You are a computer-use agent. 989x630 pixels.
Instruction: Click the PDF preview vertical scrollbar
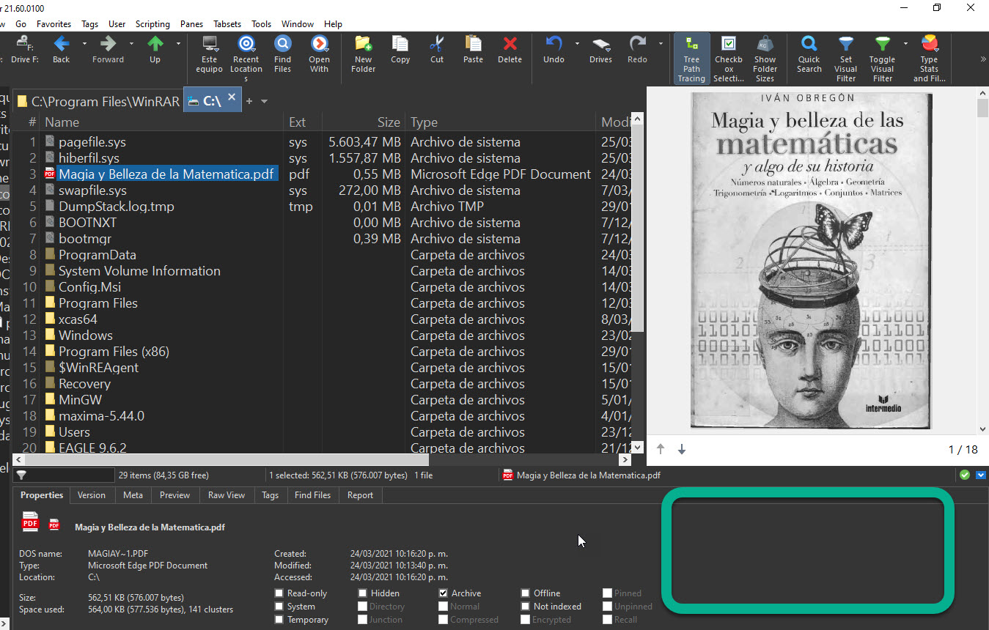[982, 108]
